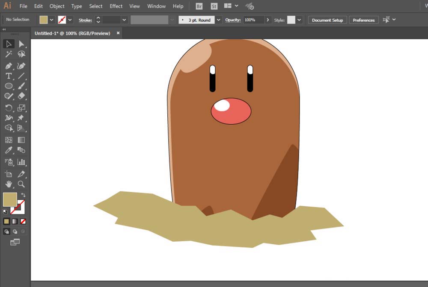Viewport: 428px width, 287px height.
Task: Select the Direct Selection tool
Action: click(21, 44)
